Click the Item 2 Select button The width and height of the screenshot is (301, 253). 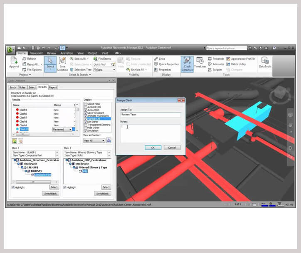[106, 187]
